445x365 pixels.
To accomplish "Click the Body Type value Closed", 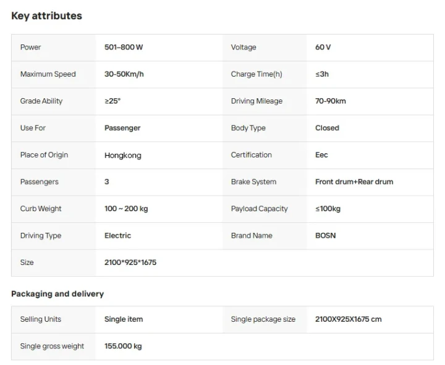I will pos(327,128).
